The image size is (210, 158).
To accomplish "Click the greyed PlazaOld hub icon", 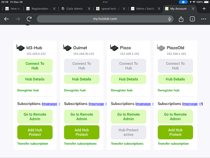I will click(x=161, y=48).
